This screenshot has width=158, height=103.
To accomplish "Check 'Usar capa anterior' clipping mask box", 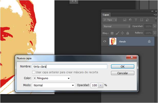I will pyautogui.click(x=34, y=72).
